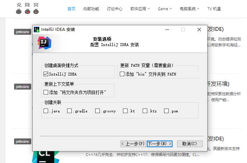
Task: Open the 内部功能 website menu item
Action: point(91,9)
